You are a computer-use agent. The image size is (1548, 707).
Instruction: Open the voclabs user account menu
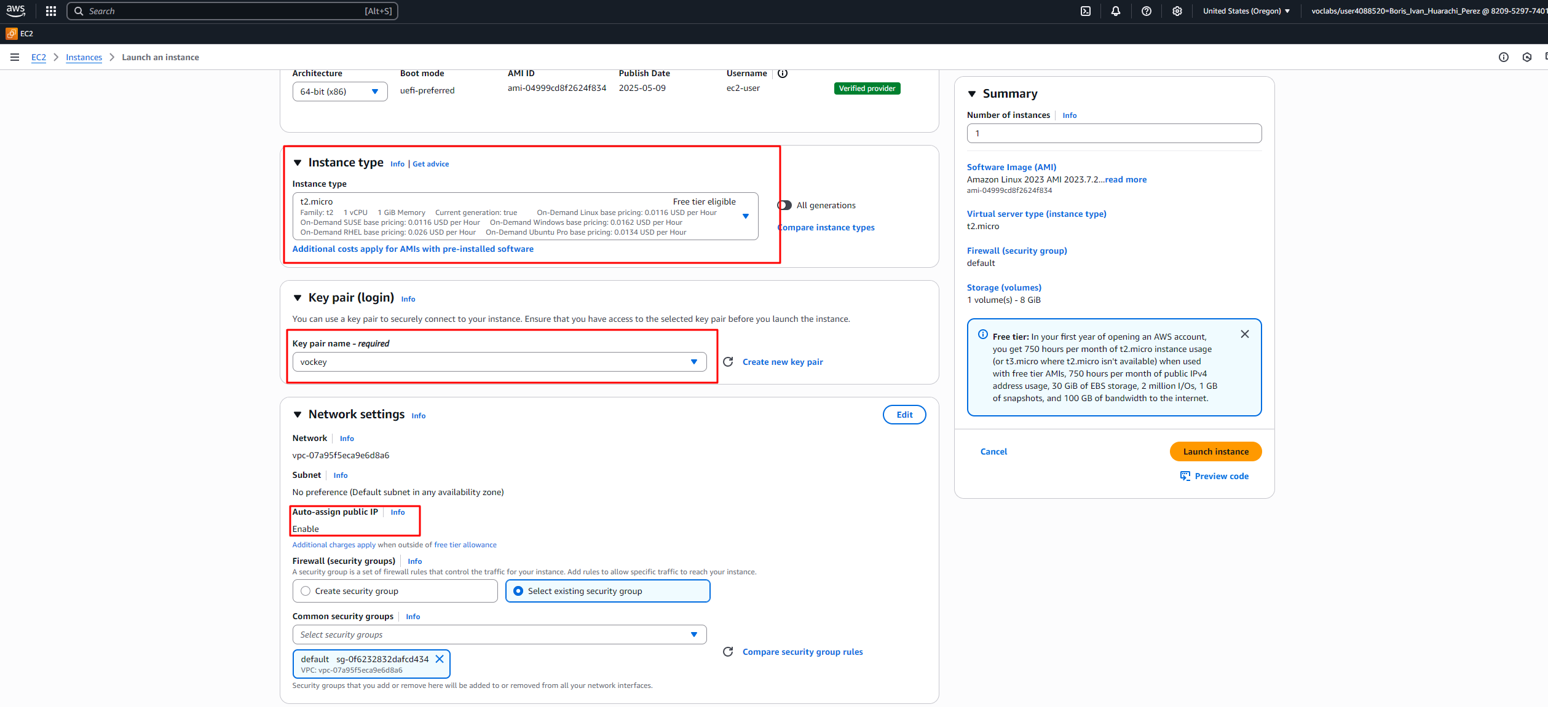coord(1429,11)
